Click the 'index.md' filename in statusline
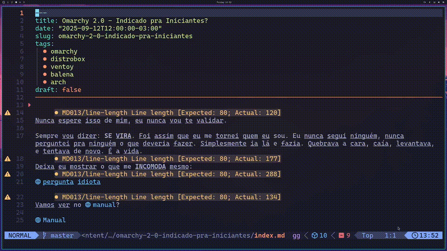 pos(270,235)
